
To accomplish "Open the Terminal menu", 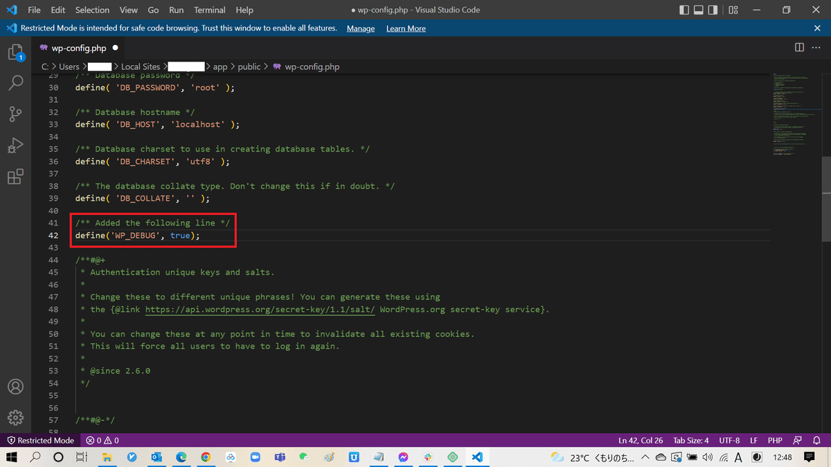I will [210, 10].
